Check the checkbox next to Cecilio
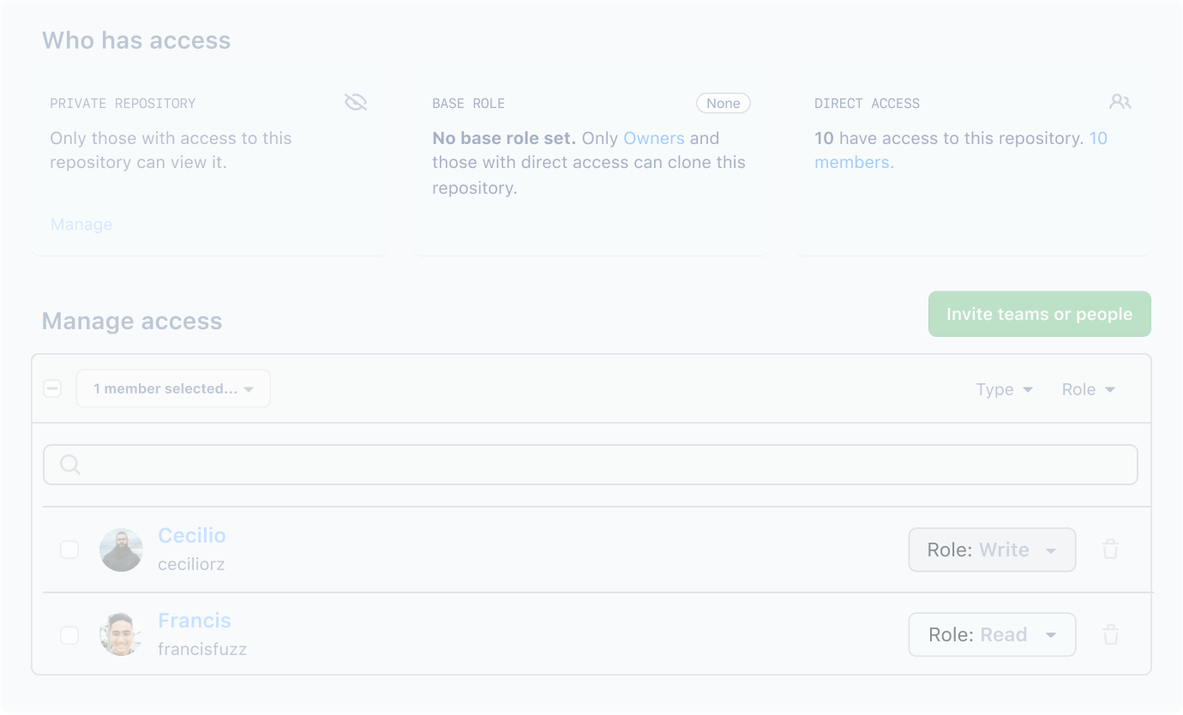 [x=69, y=550]
